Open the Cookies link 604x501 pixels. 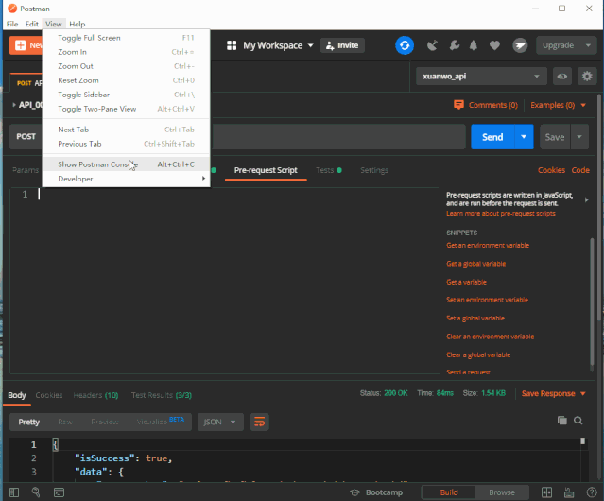pos(551,170)
